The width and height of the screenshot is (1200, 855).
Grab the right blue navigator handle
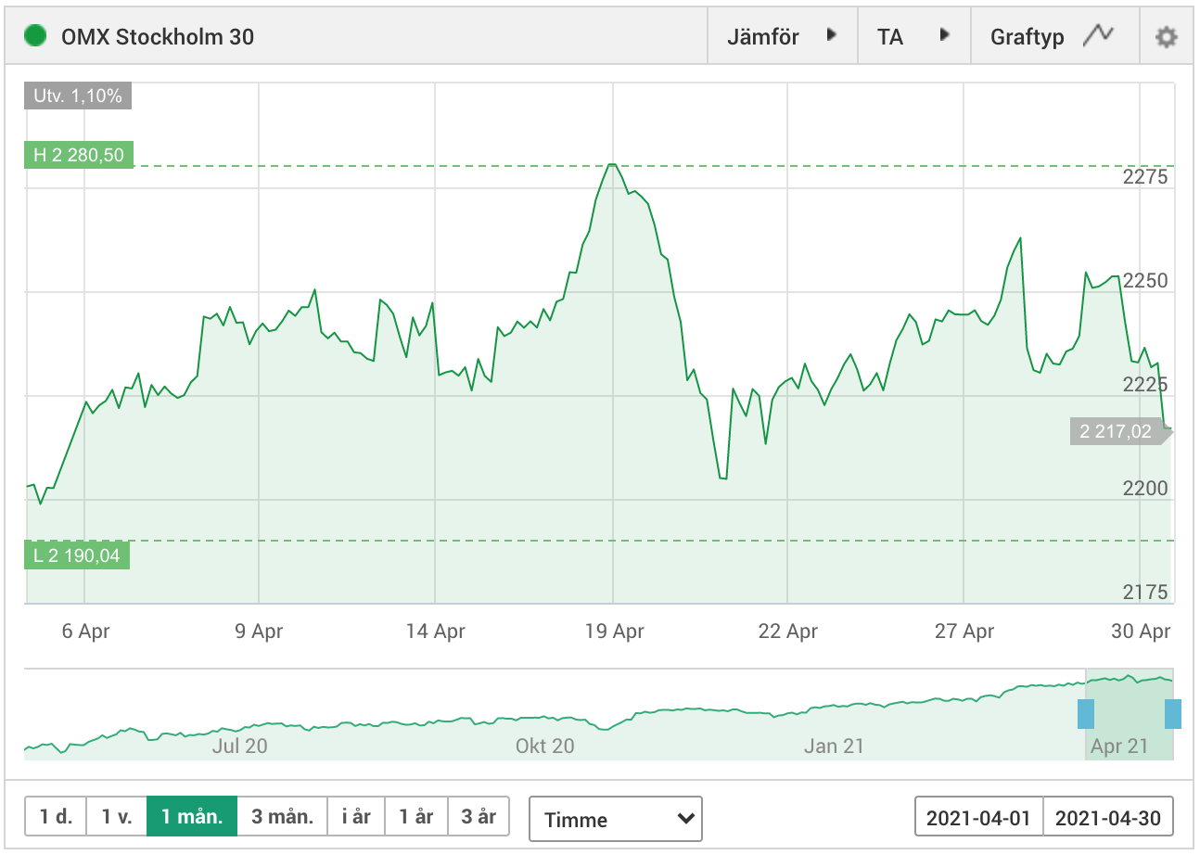pos(1173,714)
